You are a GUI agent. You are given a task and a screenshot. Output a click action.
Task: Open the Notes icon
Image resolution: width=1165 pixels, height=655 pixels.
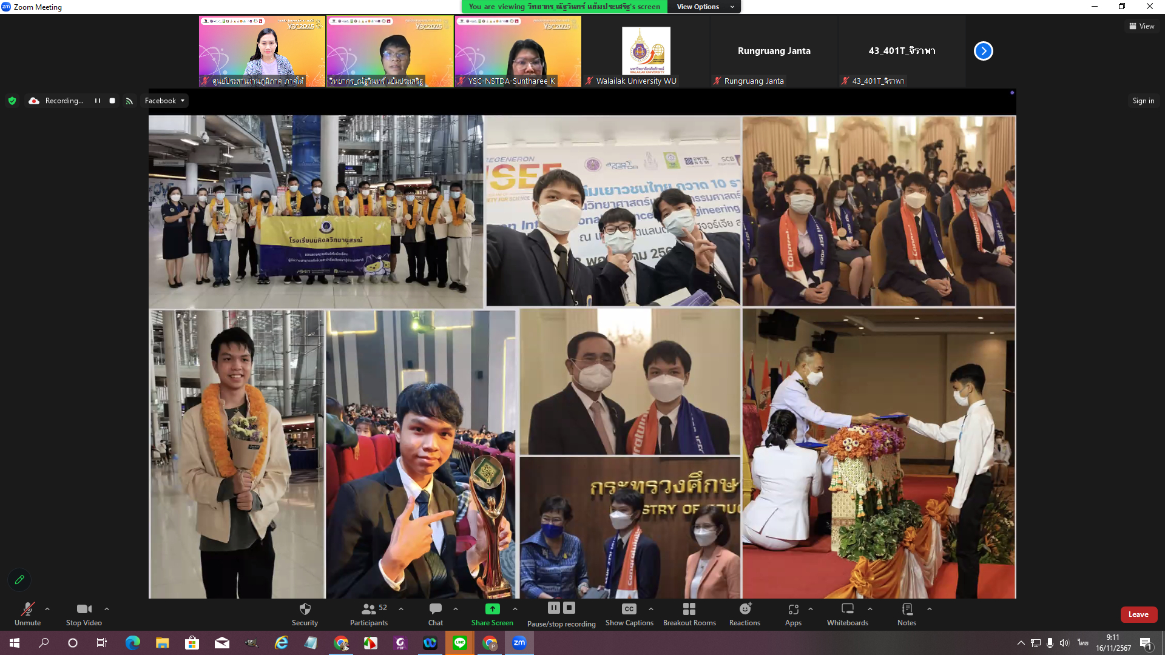(907, 609)
